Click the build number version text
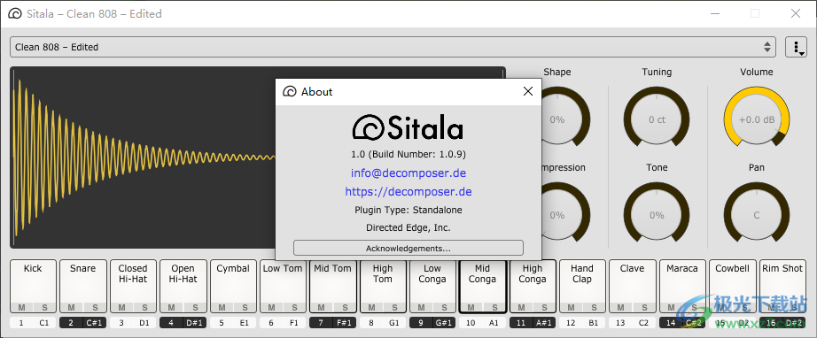Viewport: 817px width, 338px height. pyautogui.click(x=408, y=154)
